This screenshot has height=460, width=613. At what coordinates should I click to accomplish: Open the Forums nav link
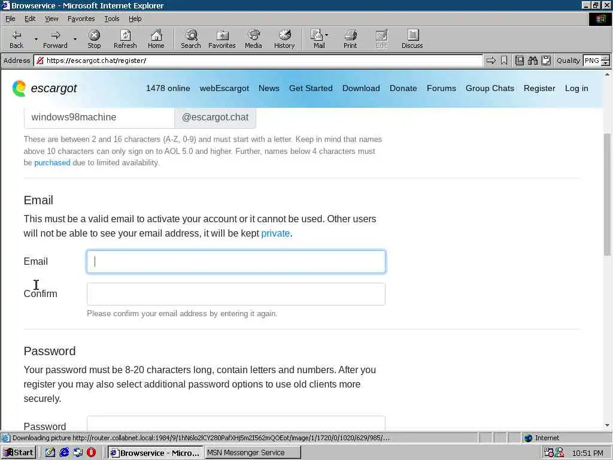[441, 89]
